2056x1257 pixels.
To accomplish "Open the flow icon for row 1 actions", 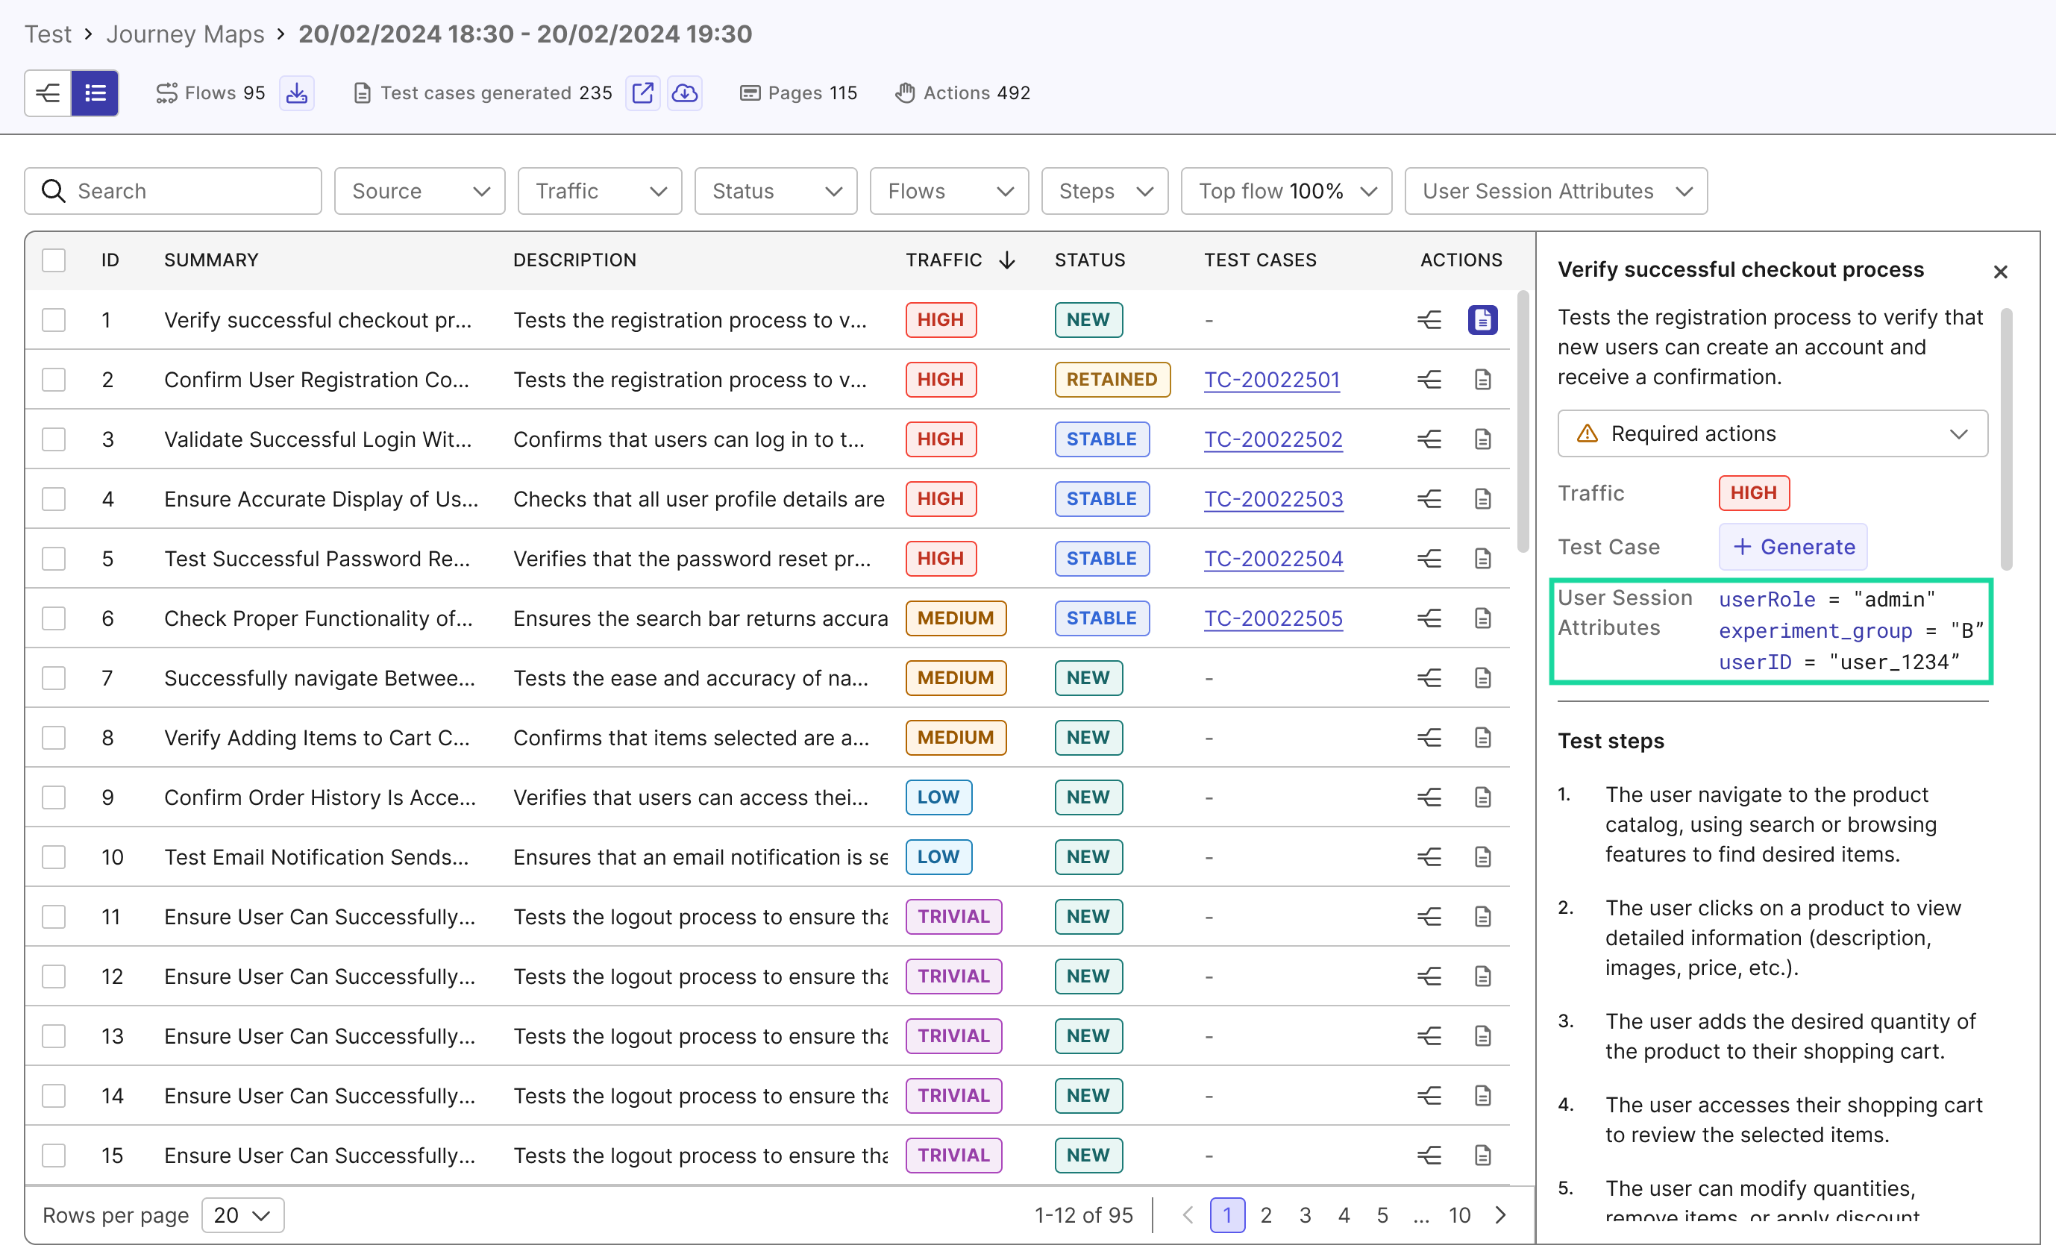I will [1429, 320].
